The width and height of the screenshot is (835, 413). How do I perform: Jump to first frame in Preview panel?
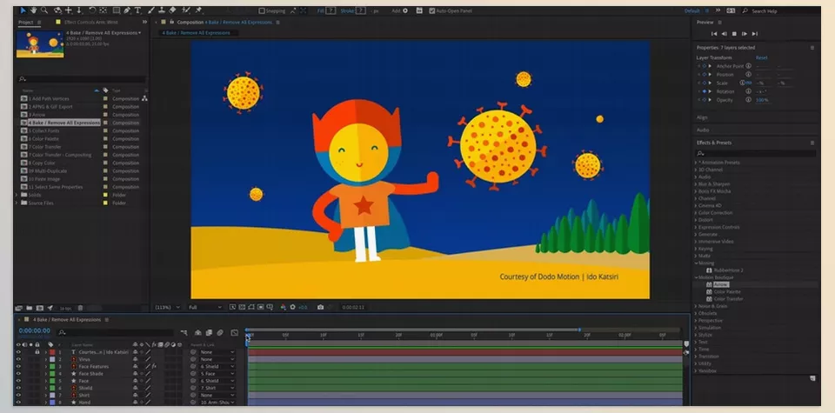click(x=714, y=34)
